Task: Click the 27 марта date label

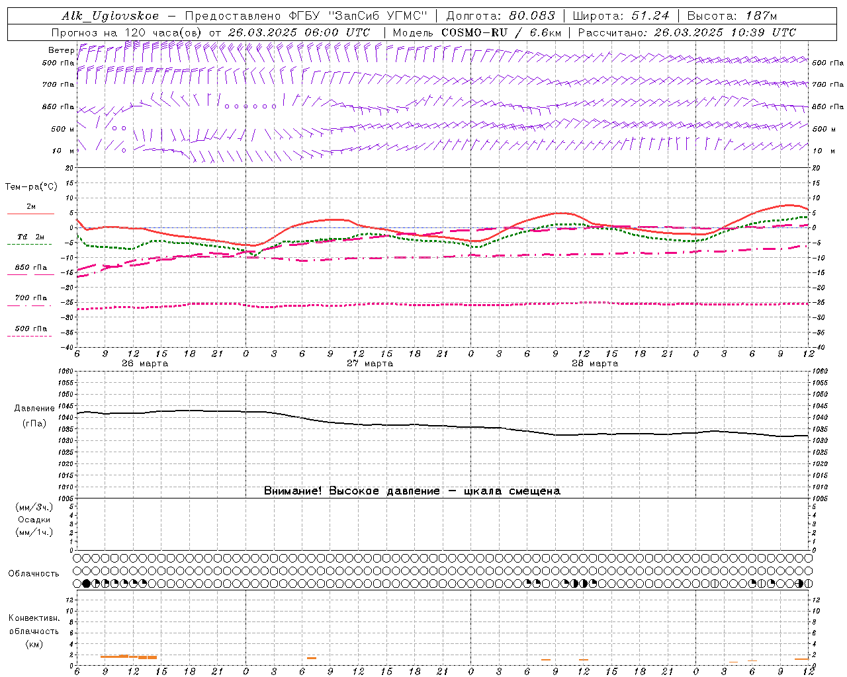Action: click(370, 364)
